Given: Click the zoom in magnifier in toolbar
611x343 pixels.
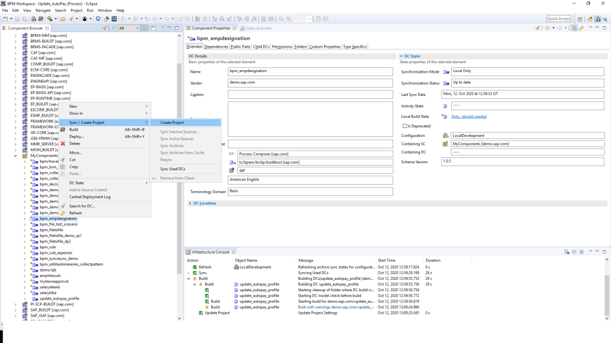Looking at the screenshot, I should (288, 18).
